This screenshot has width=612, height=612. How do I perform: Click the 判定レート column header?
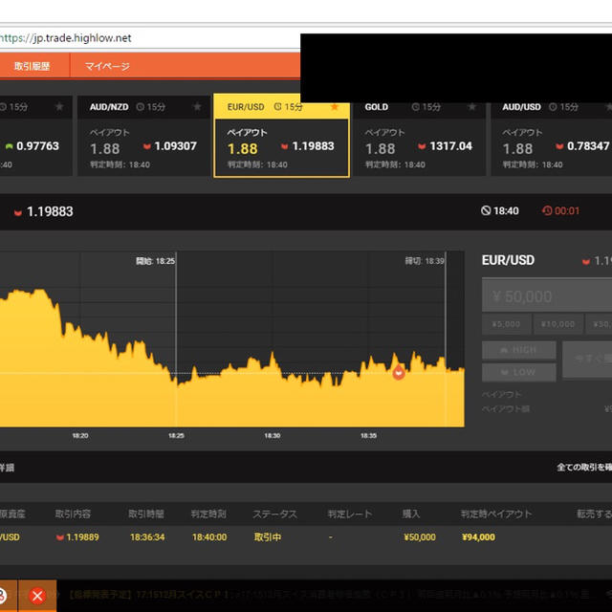coord(350,514)
